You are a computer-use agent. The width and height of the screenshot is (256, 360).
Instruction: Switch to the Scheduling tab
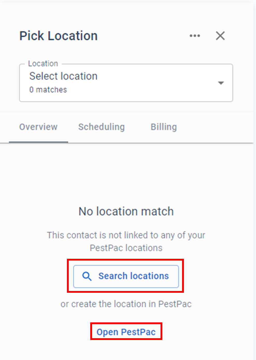coord(101,127)
